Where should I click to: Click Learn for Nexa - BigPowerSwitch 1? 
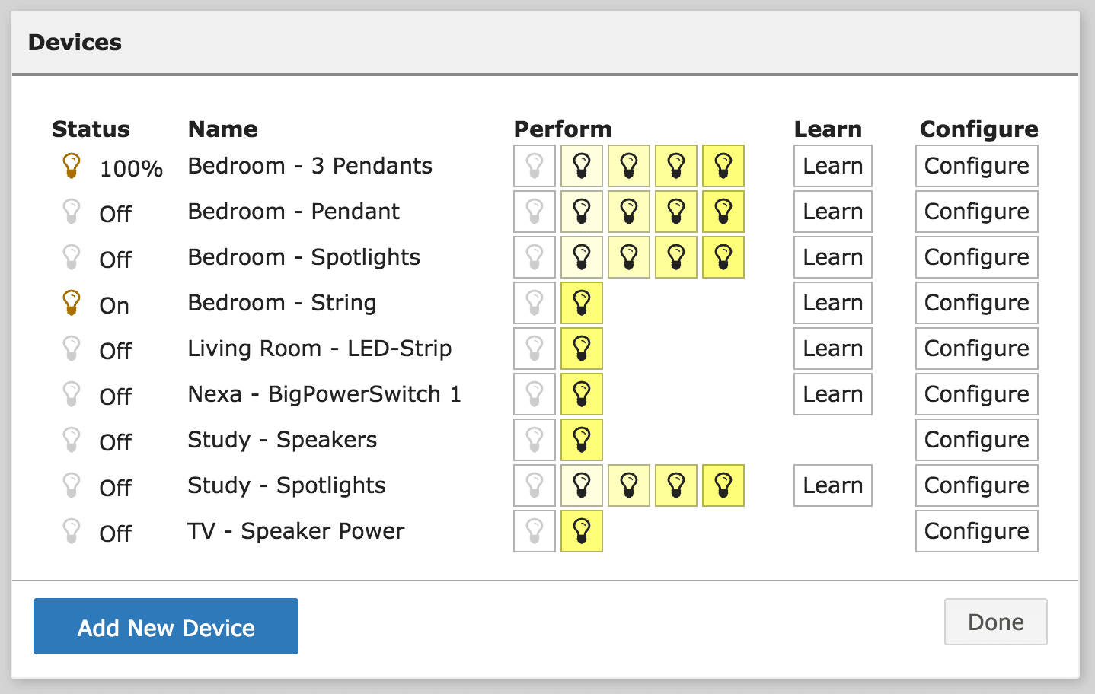point(832,394)
